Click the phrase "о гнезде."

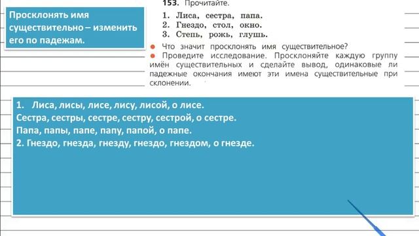pyautogui.click(x=234, y=143)
